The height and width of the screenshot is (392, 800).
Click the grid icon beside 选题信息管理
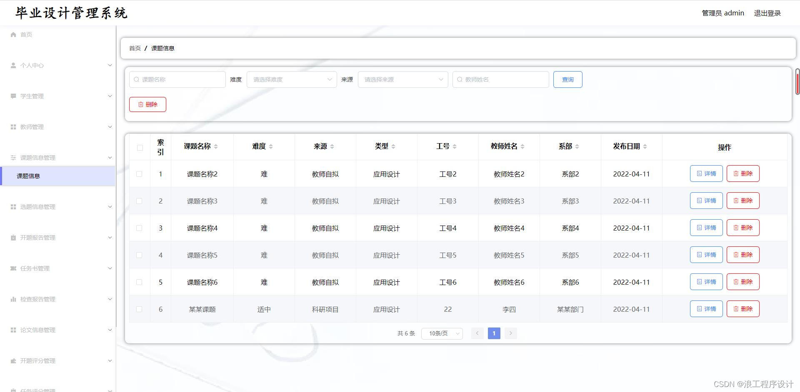(x=13, y=207)
